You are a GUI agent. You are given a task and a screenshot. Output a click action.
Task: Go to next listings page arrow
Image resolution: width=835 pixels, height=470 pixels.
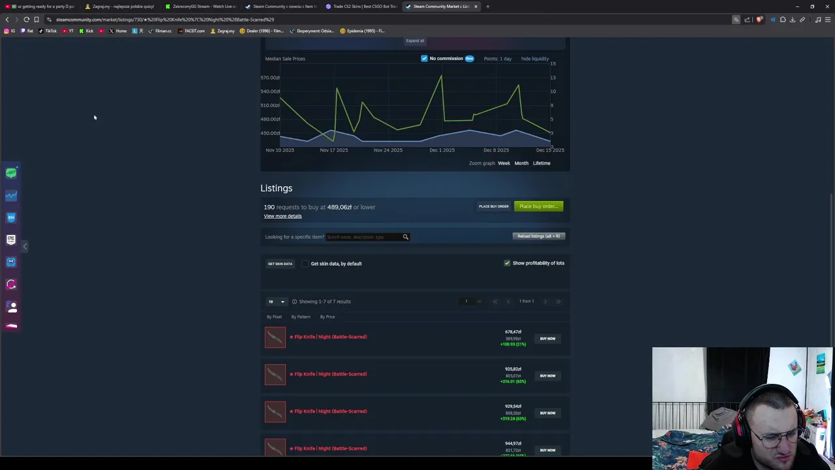545,302
